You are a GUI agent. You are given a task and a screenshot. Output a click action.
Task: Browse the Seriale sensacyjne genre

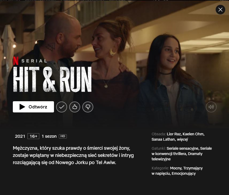point(183,148)
